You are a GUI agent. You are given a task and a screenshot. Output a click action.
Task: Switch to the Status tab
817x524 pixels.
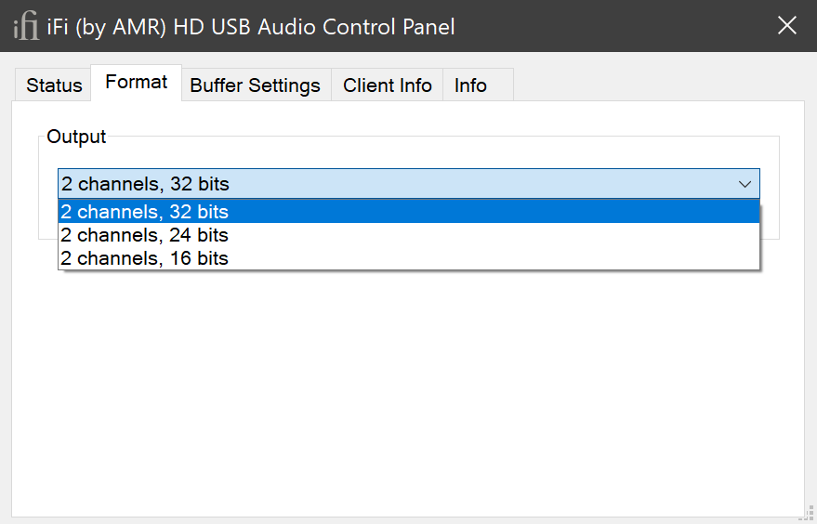pyautogui.click(x=54, y=85)
